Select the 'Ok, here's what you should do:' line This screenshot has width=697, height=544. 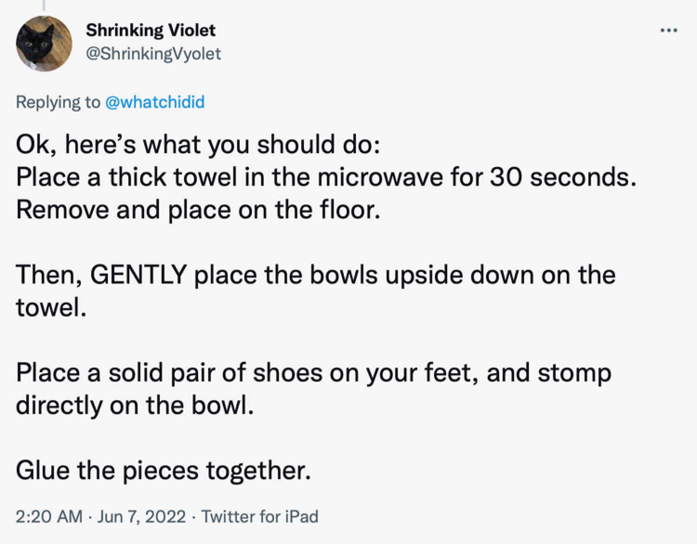198,144
